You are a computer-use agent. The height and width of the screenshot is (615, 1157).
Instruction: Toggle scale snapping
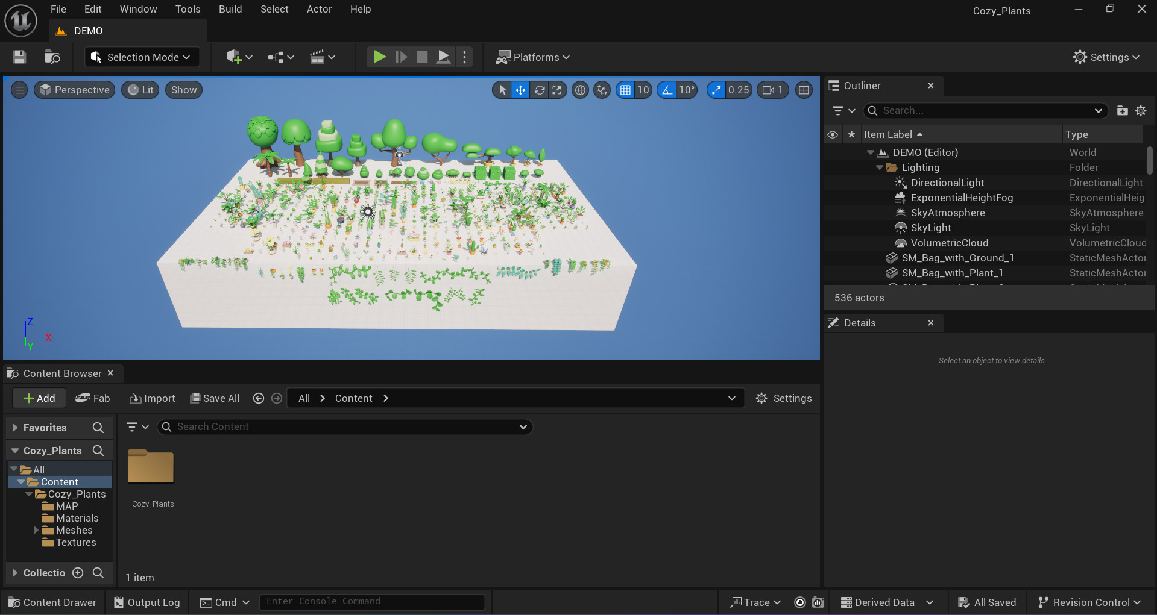pos(716,90)
